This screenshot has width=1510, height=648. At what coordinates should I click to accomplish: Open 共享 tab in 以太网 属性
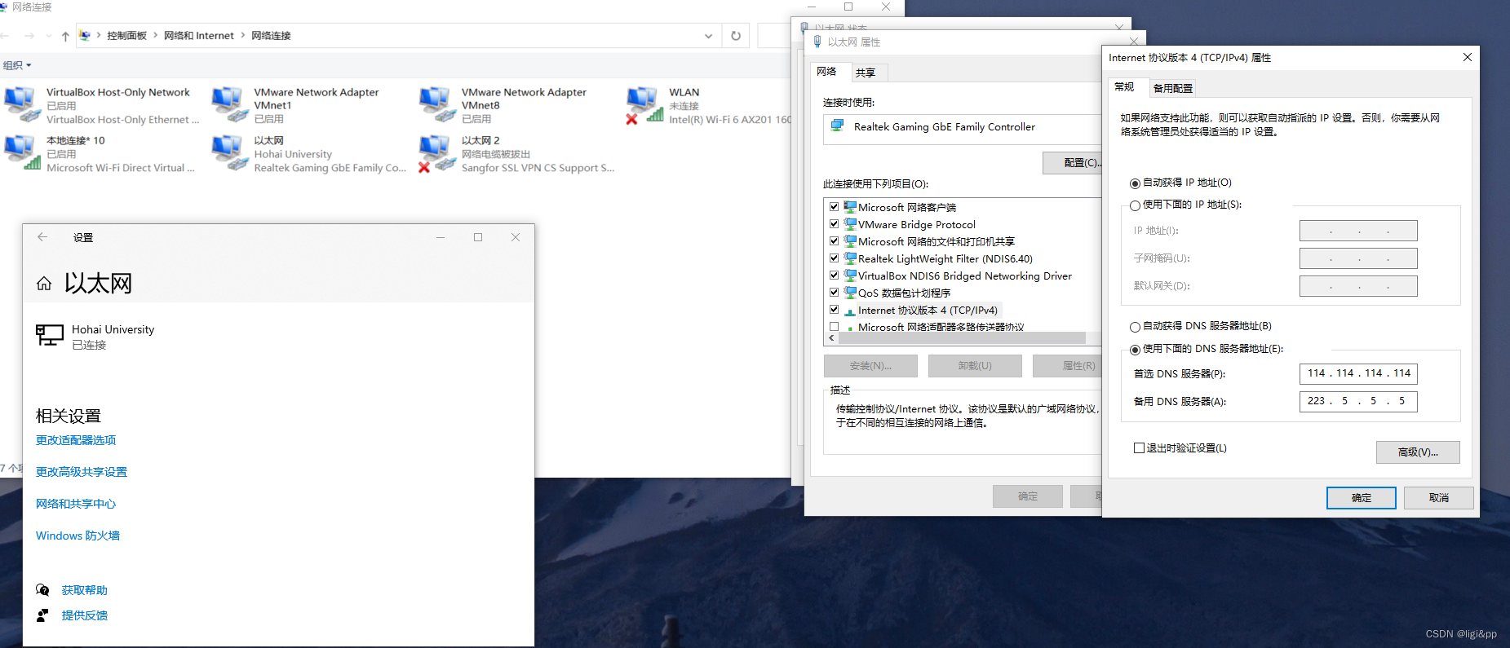(866, 73)
